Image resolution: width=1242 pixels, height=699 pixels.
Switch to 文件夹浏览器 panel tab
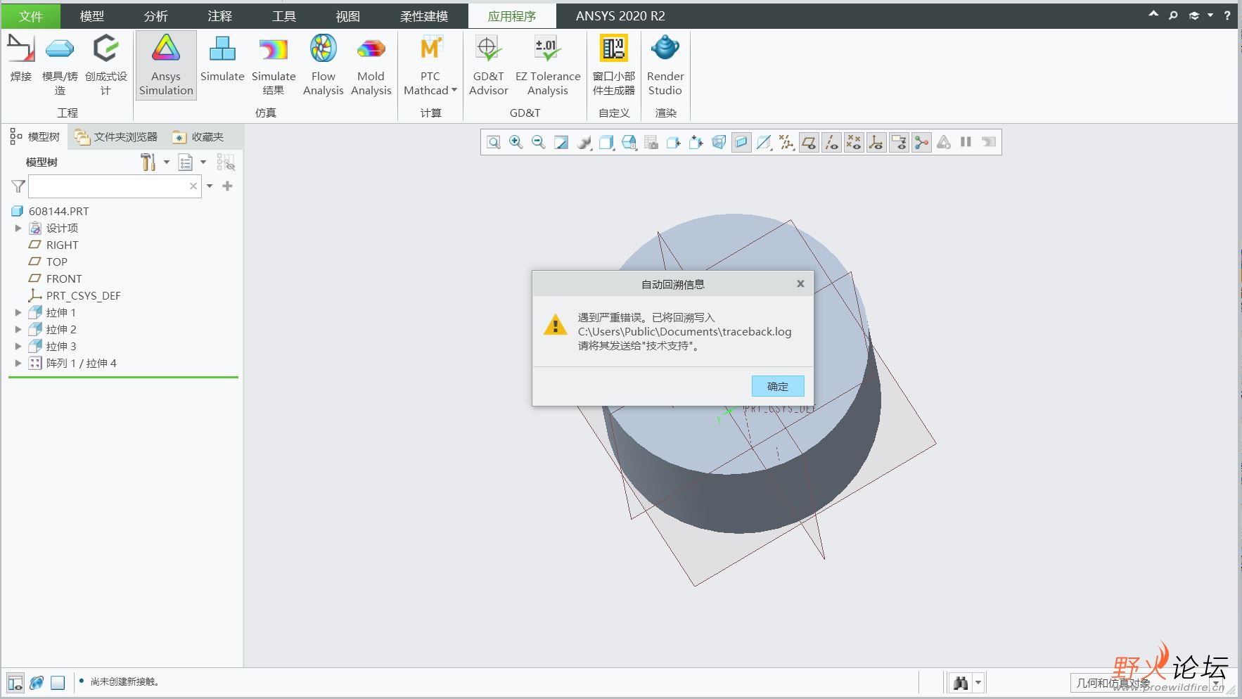coord(117,137)
